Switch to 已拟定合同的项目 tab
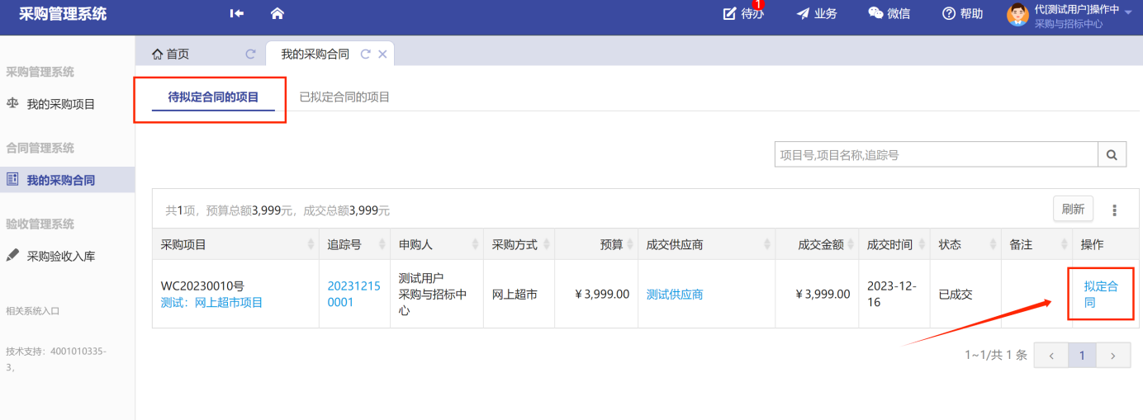 point(344,97)
